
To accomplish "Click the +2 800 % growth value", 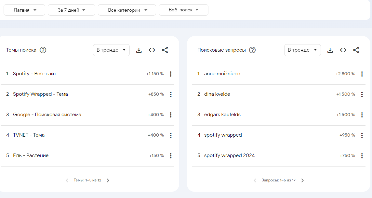I will click(345, 74).
